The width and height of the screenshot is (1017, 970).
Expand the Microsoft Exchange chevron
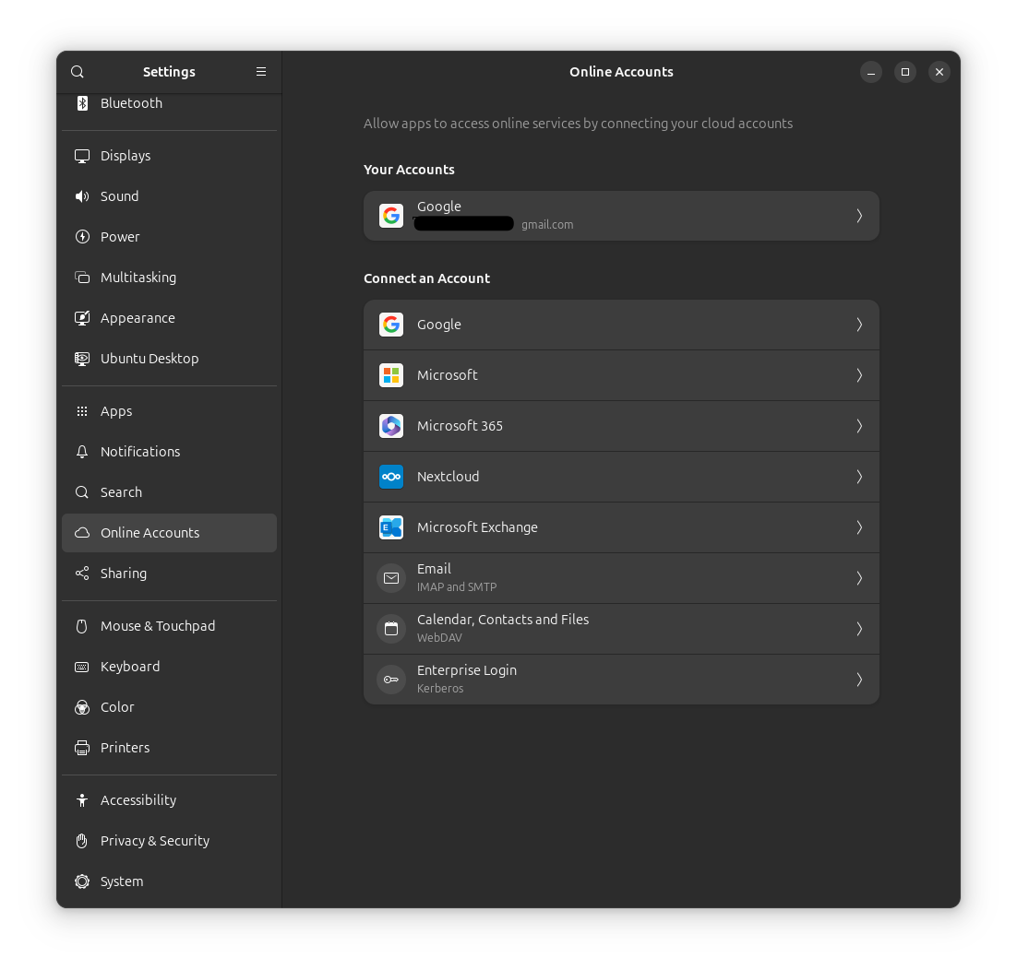pyautogui.click(x=859, y=527)
